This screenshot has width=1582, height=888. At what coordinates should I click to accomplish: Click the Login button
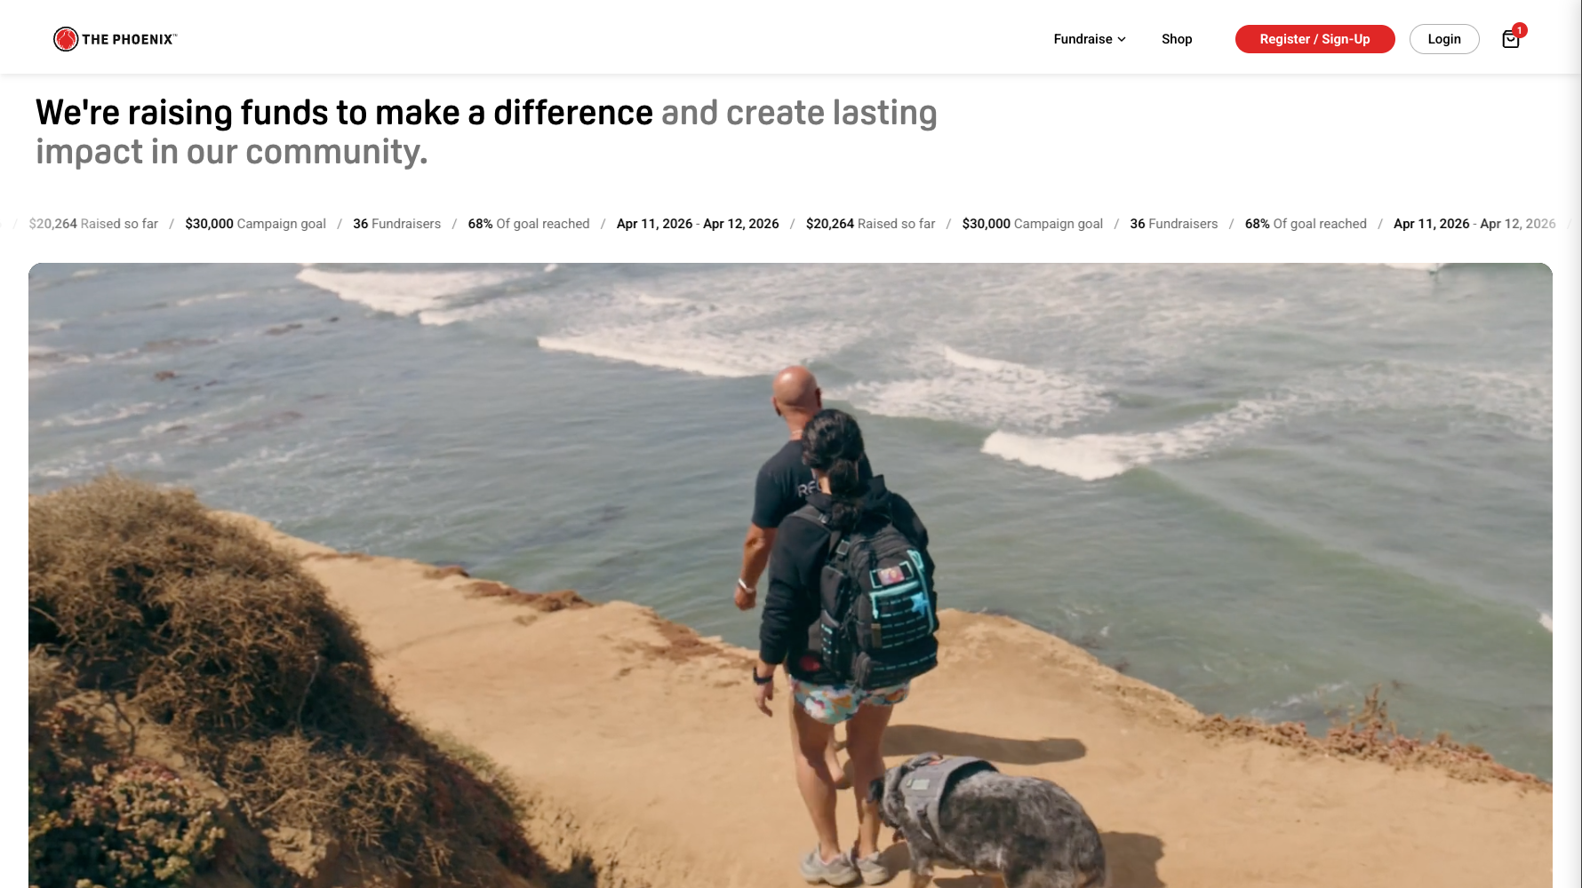1444,39
